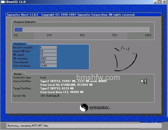Click the symantec wordmark text

click(x=100, y=108)
